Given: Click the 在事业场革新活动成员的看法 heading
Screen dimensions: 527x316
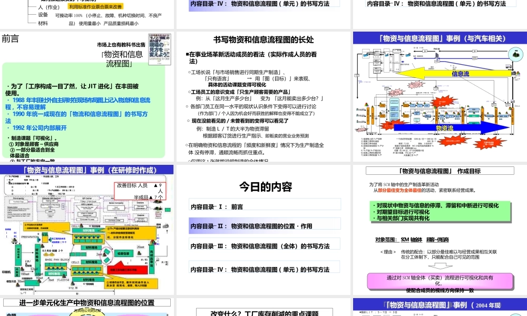Looking at the screenshot, I should [251, 58].
